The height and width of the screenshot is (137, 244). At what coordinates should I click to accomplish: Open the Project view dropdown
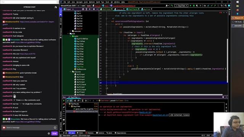click(69, 9)
